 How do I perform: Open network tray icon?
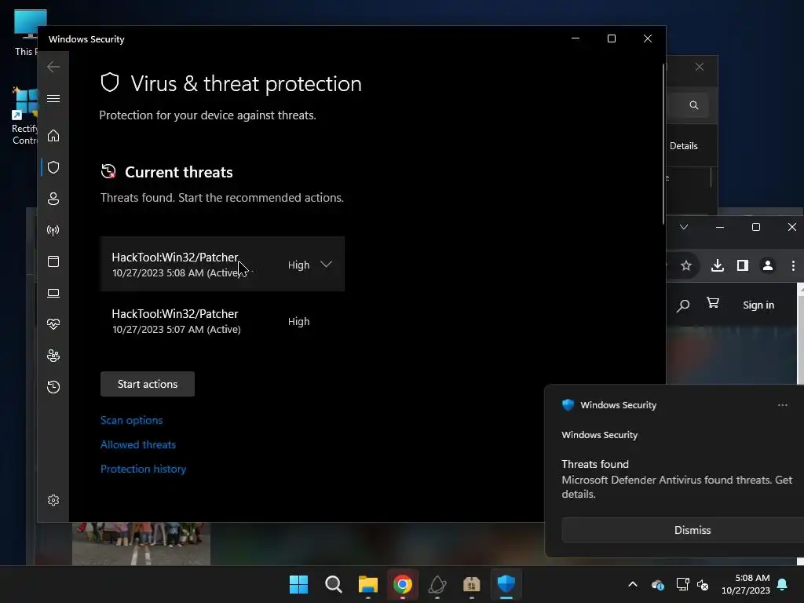click(682, 584)
